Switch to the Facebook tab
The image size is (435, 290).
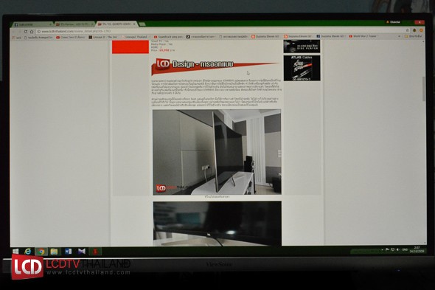click(x=32, y=24)
